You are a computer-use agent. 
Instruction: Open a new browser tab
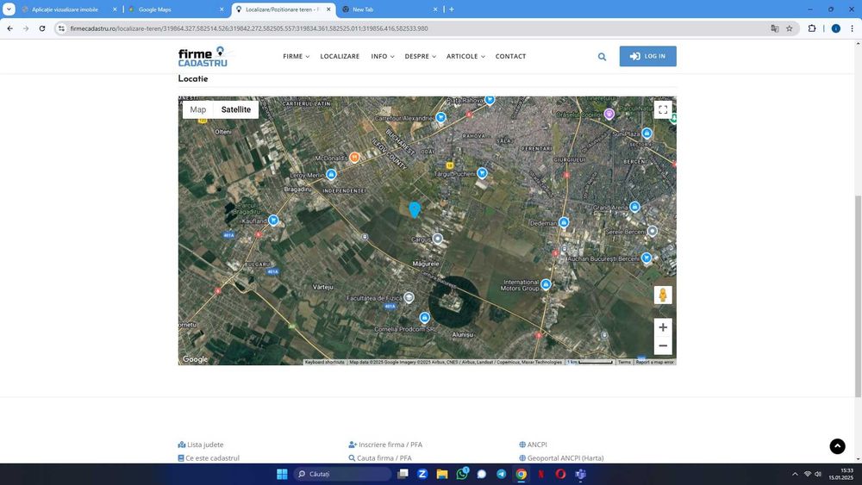(x=452, y=9)
